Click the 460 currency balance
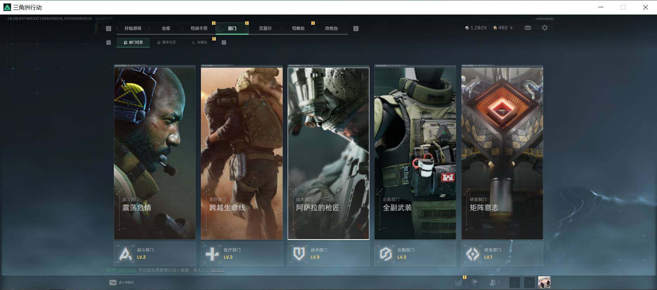657x290 pixels. tap(500, 28)
